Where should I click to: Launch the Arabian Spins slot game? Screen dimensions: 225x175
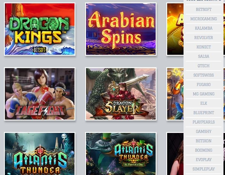point(121,29)
